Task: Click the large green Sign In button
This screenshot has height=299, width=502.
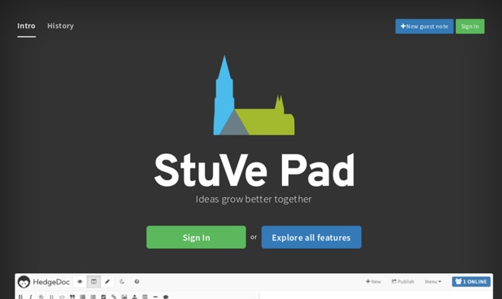Action: pyautogui.click(x=196, y=238)
